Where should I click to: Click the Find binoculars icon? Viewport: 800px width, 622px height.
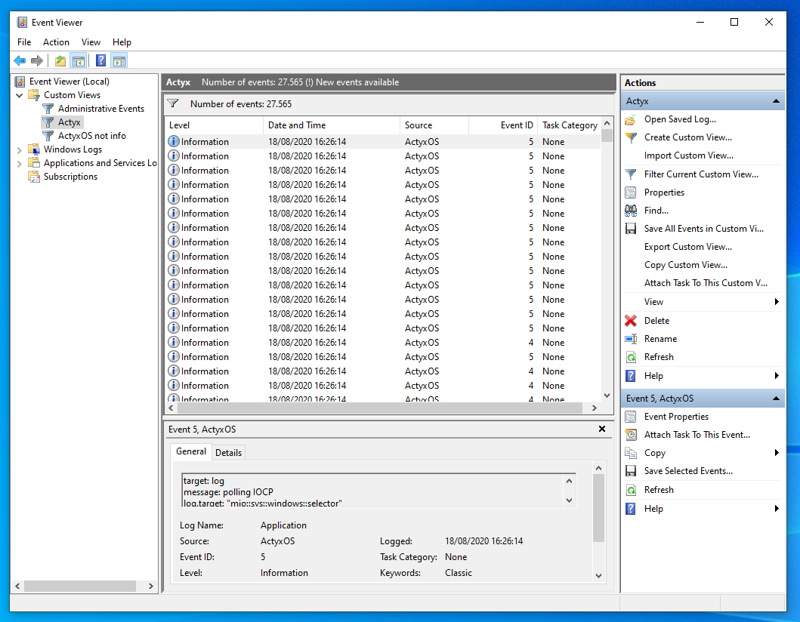pos(631,211)
